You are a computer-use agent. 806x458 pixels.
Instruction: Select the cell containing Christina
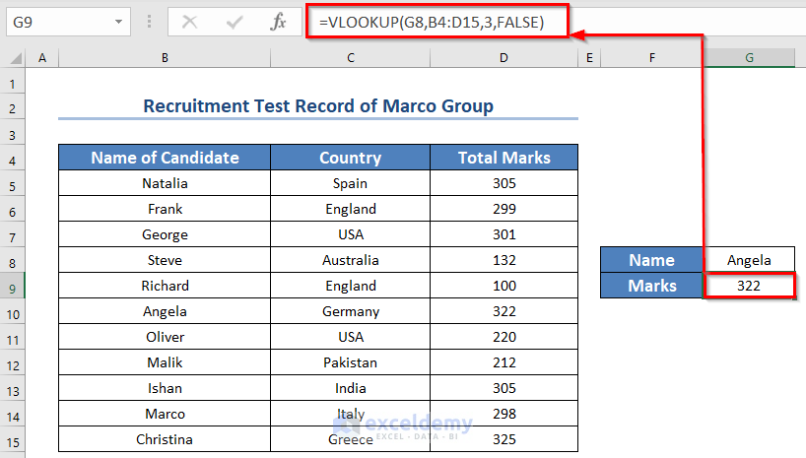coord(165,439)
